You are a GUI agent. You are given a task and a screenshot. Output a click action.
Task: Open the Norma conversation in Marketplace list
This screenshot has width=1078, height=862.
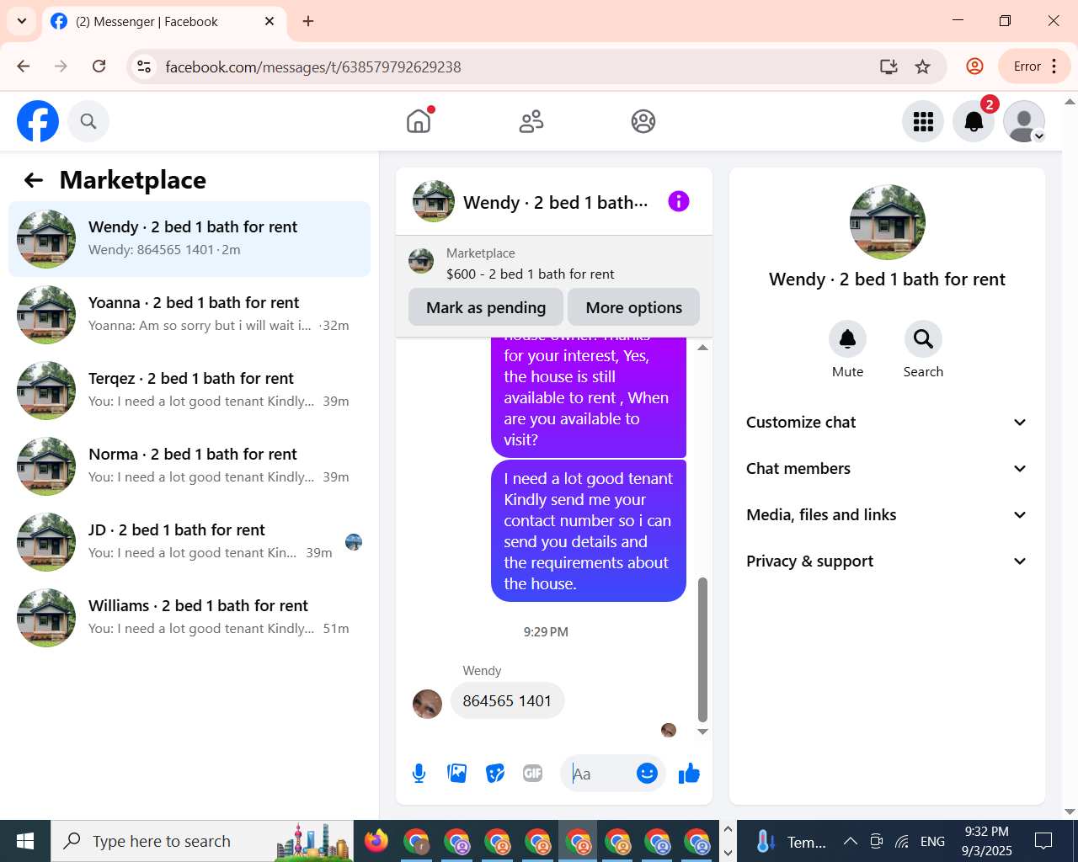pyautogui.click(x=189, y=466)
